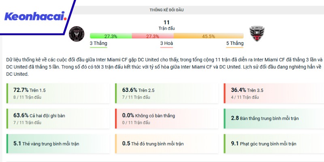Select the 3 Hoà label
This screenshot has height=162, width=324.
click(167, 43)
